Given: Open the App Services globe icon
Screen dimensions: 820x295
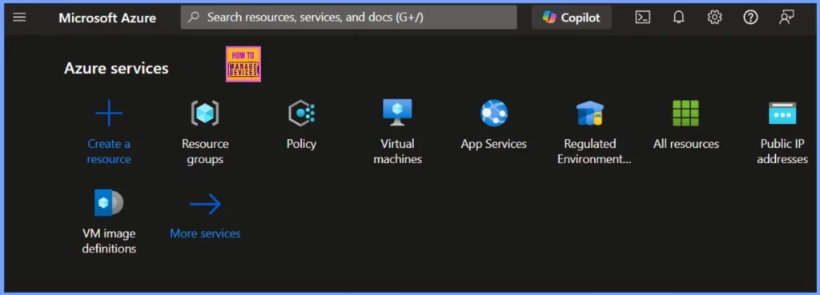Looking at the screenshot, I should (493, 113).
